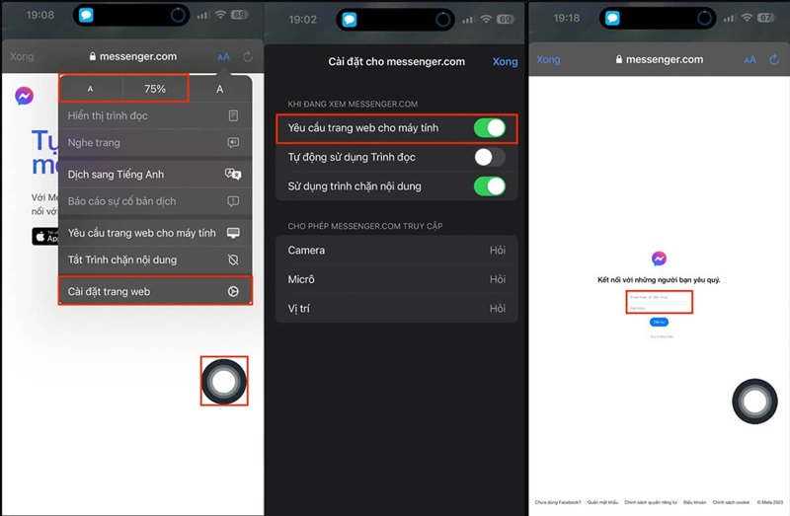Screen dimensions: 790x516
Task: Open the Chính sách cookie link
Action: point(731,502)
